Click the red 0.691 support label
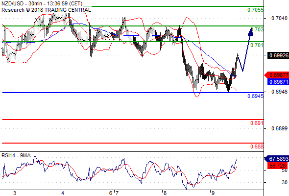Viewport: 289px width, 196px height. pos(257,123)
